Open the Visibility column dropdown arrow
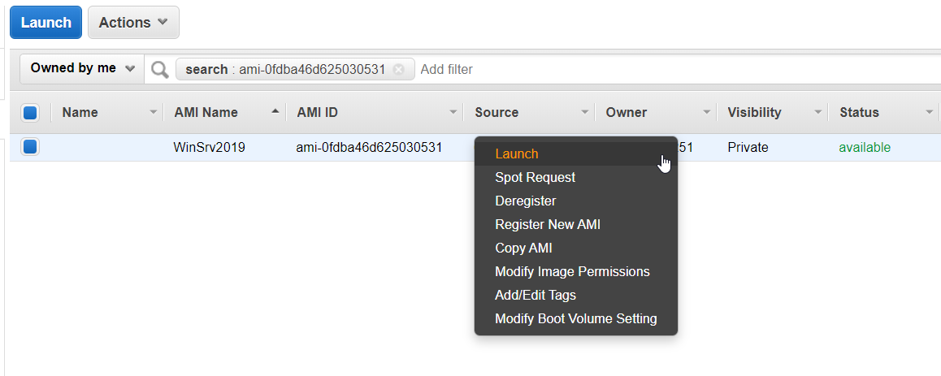Screen dimensions: 941x376 [x=818, y=112]
